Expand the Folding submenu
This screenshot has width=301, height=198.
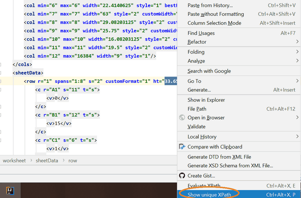click(x=196, y=52)
